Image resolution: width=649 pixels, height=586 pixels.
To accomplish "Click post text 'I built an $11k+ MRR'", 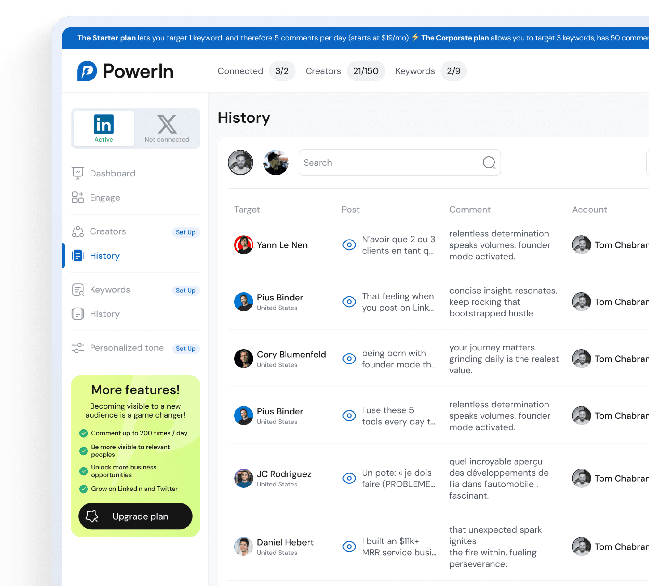I will click(399, 547).
